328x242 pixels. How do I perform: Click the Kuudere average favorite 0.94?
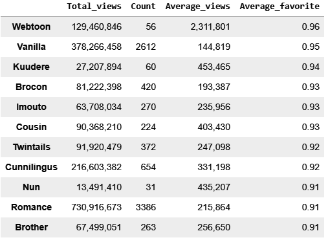pyautogui.click(x=311, y=67)
